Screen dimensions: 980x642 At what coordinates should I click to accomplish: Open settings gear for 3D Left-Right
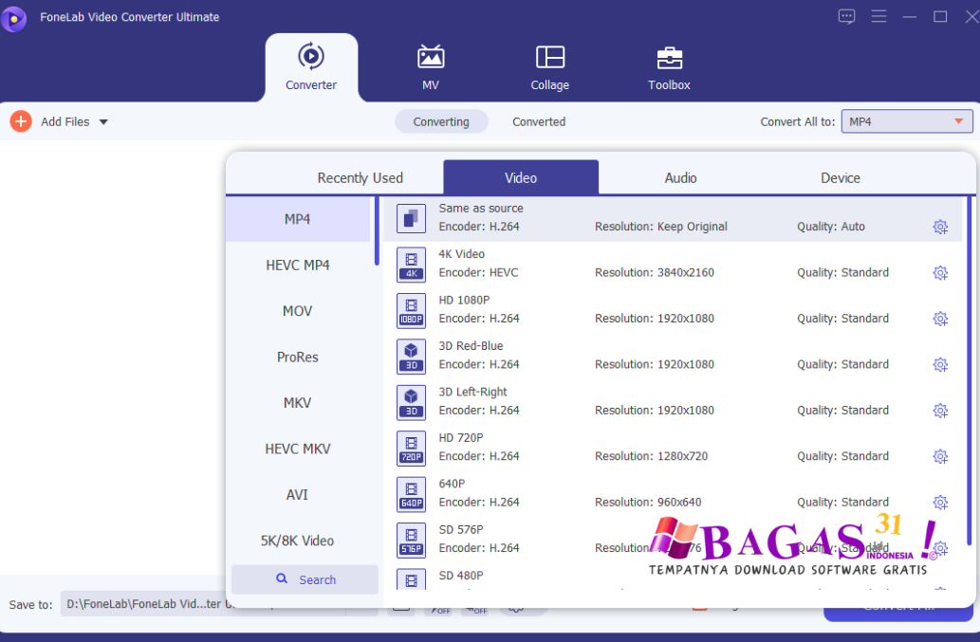click(x=940, y=411)
